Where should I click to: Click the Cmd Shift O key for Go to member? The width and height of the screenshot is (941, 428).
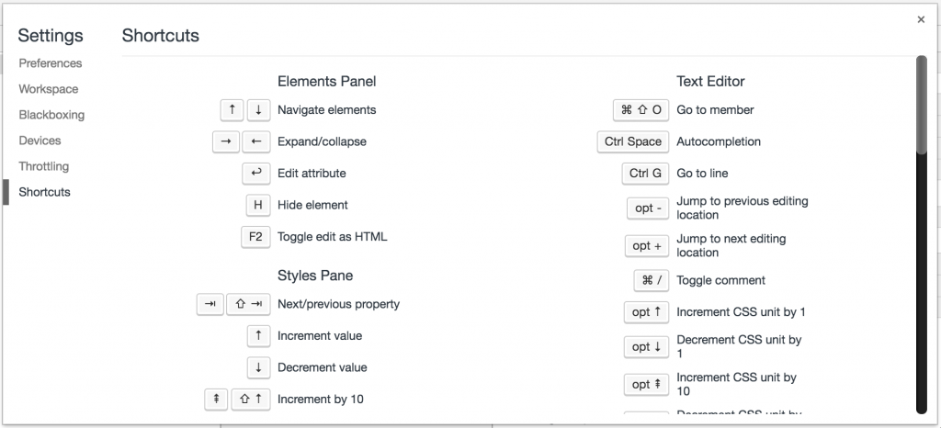(x=641, y=110)
